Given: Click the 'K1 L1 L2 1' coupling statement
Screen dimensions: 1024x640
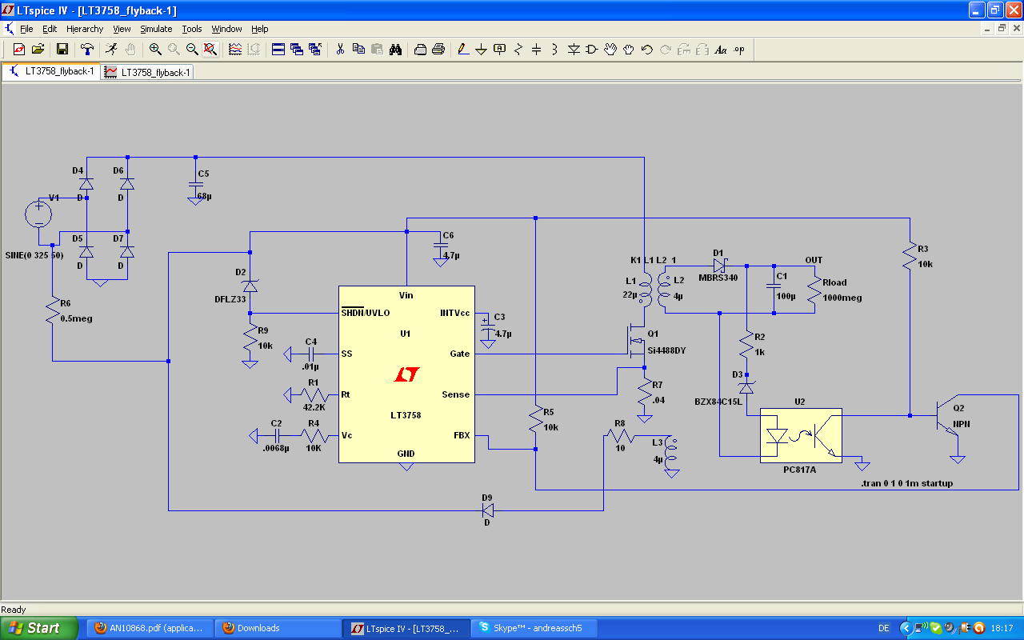Looking at the screenshot, I should click(654, 261).
